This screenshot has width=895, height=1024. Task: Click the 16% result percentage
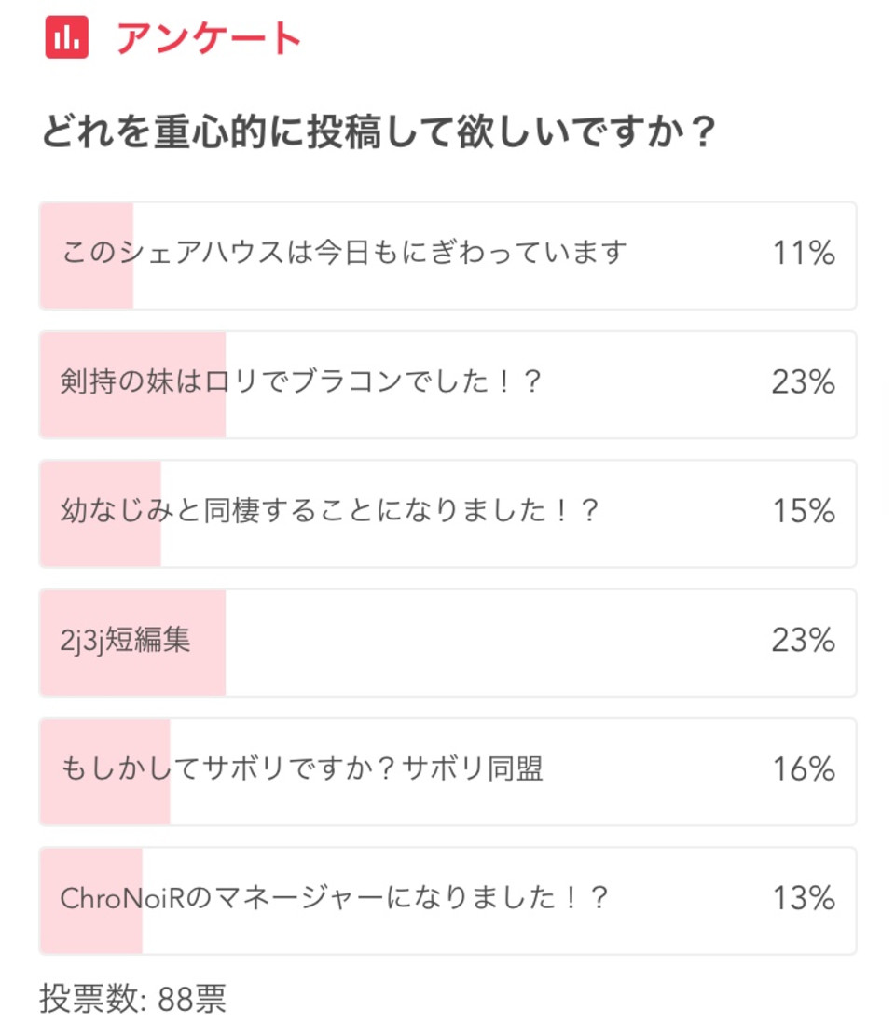[803, 769]
